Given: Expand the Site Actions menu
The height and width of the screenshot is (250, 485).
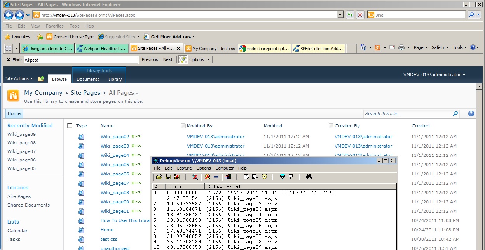Looking at the screenshot, I should (19, 78).
